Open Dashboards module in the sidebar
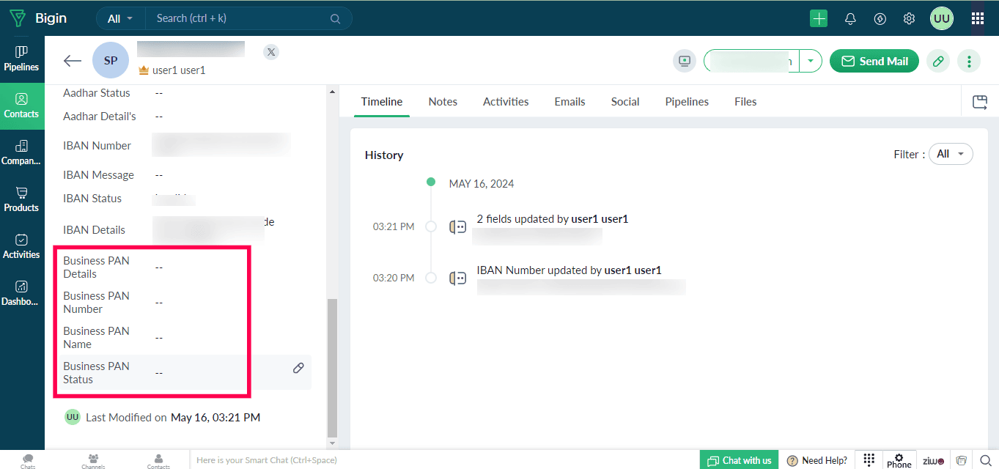This screenshot has height=469, width=999. 22,293
